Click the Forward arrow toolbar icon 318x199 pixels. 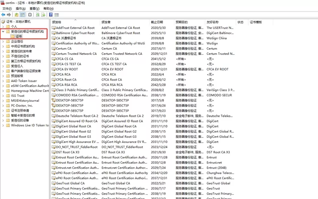point(9,15)
